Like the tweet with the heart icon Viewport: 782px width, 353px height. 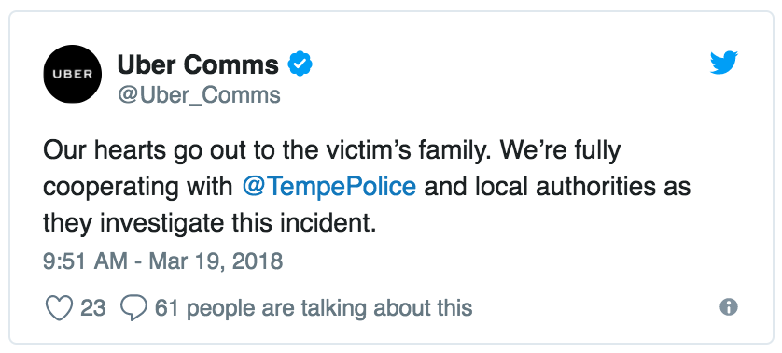point(60,308)
